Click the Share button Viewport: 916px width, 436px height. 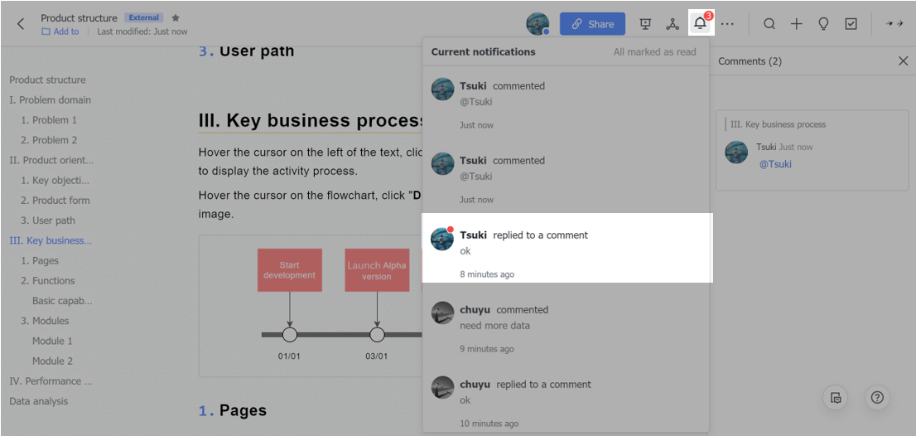(592, 24)
